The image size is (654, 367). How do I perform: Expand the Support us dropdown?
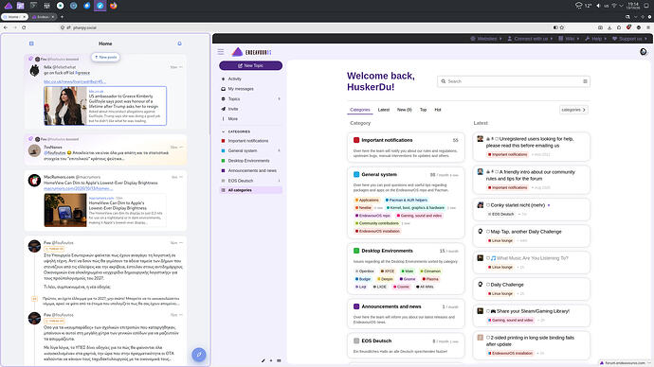tap(629, 39)
